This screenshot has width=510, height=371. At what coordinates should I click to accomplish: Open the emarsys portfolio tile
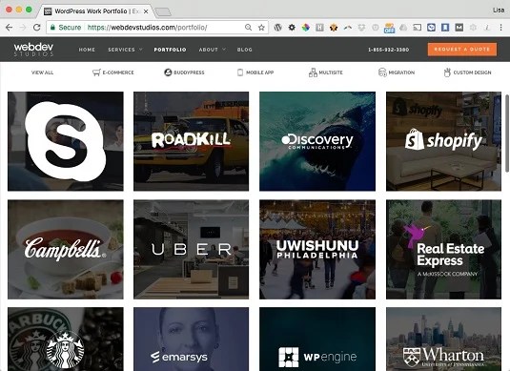192,340
